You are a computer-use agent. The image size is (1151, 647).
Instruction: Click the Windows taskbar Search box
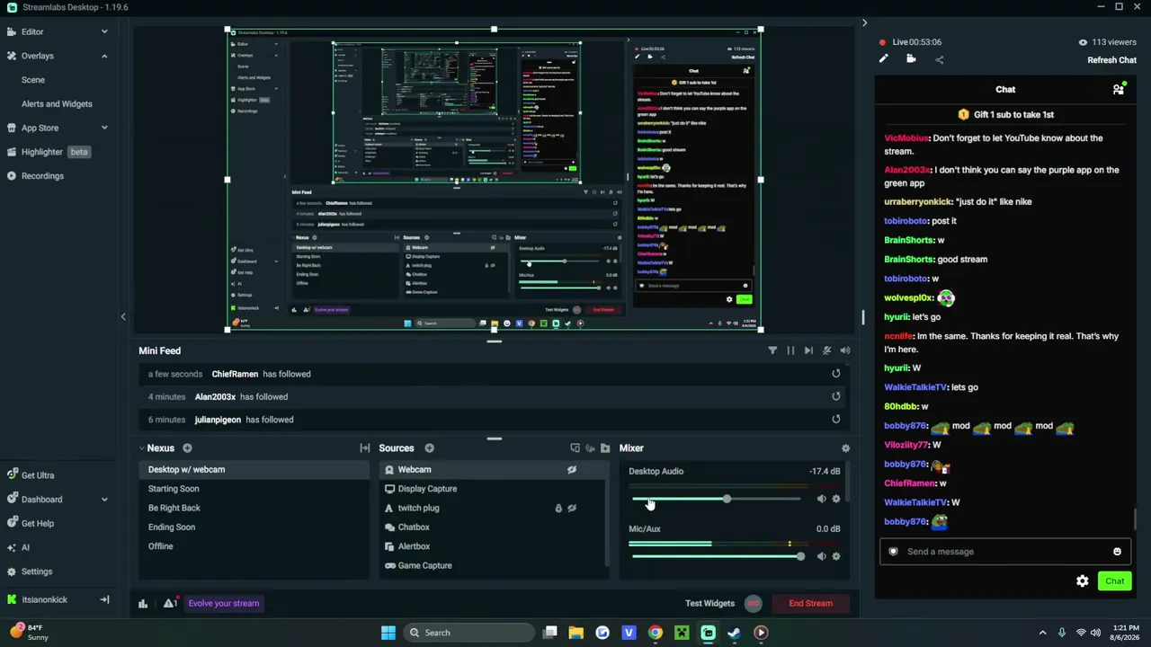click(x=468, y=633)
